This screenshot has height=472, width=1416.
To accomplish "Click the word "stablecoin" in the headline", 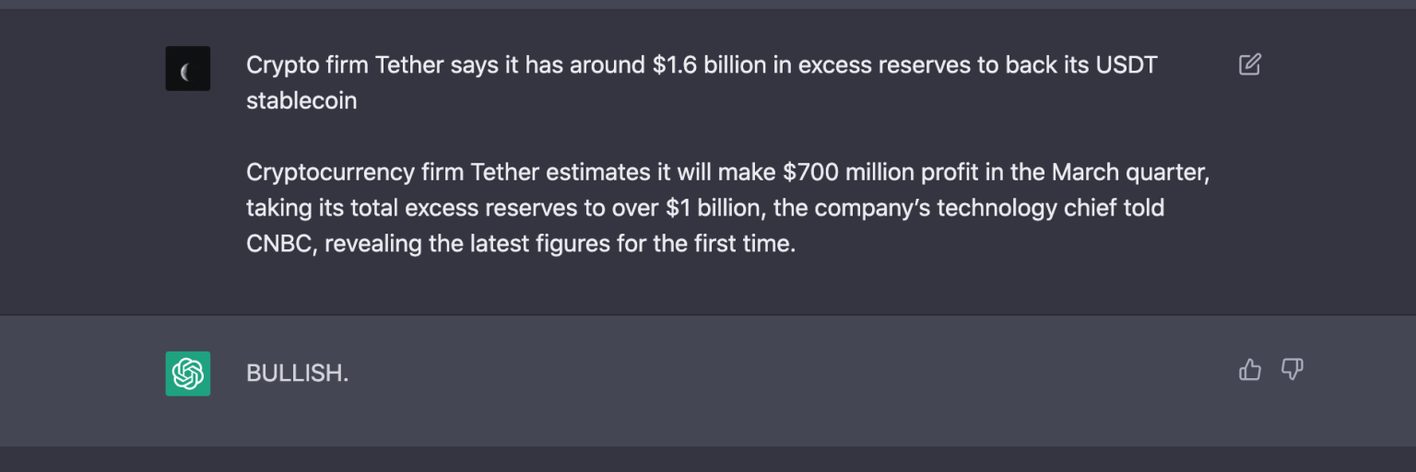I will (301, 100).
